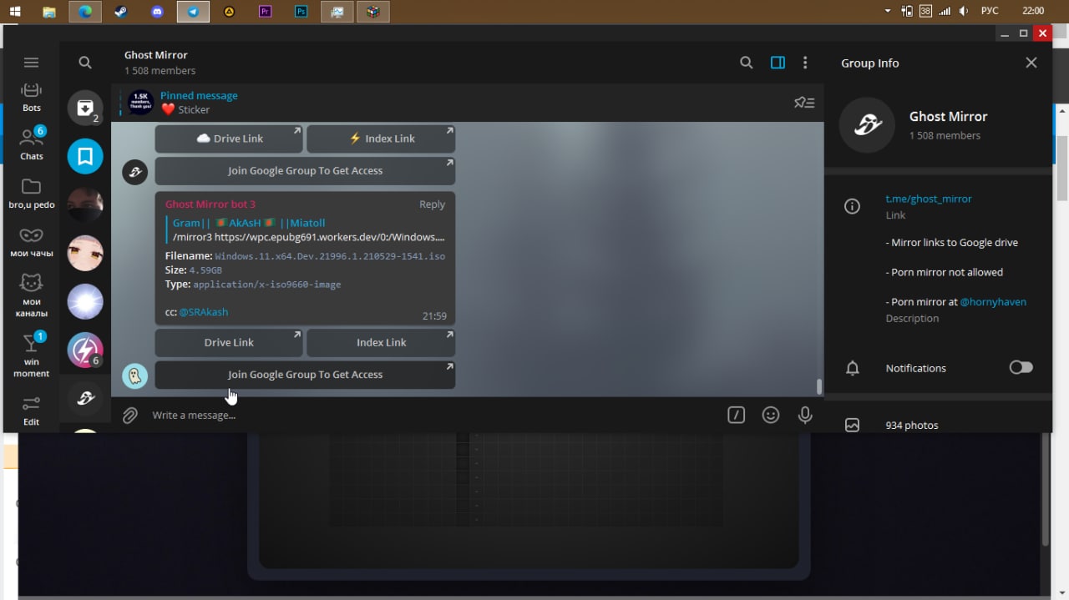The height and width of the screenshot is (600, 1069).
Task: Open the @SRAkash mention link
Action: (203, 312)
